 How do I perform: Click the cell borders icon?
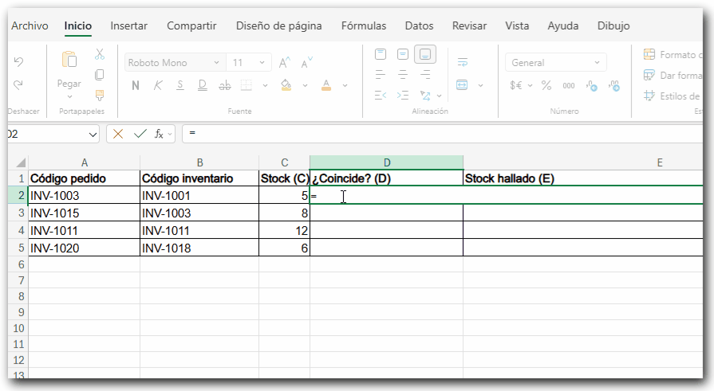click(247, 85)
